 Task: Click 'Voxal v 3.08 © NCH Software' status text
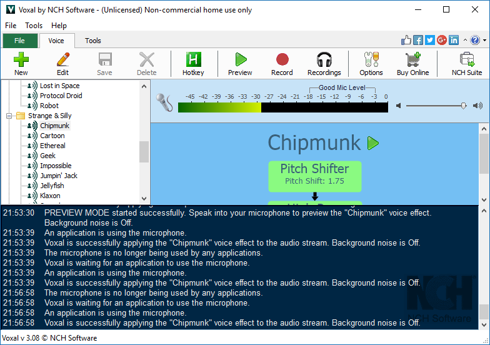49,338
